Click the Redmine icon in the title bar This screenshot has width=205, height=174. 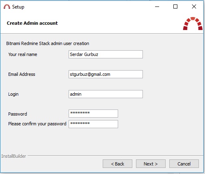pyautogui.click(x=7, y=6)
